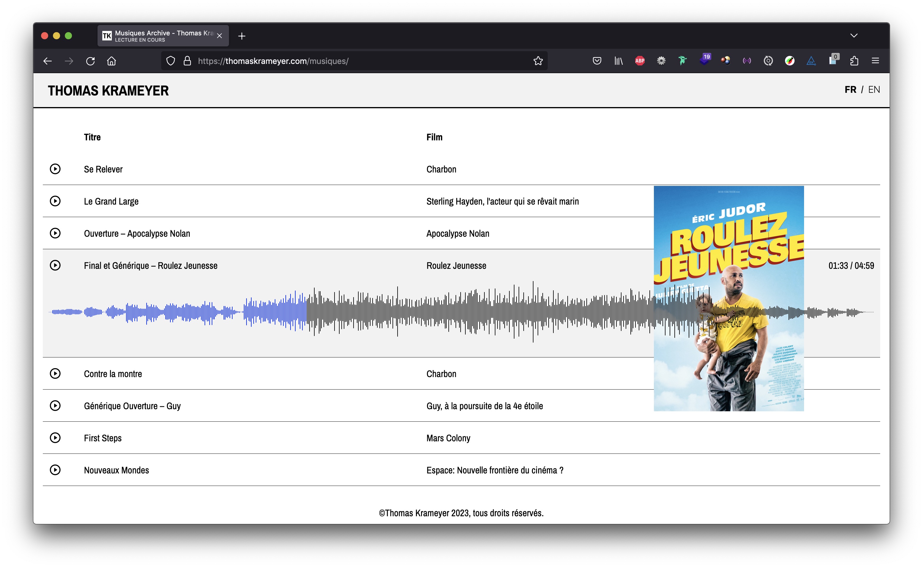Play Générique Ouverture – Guy track
Screen dimensions: 923x568
point(55,406)
